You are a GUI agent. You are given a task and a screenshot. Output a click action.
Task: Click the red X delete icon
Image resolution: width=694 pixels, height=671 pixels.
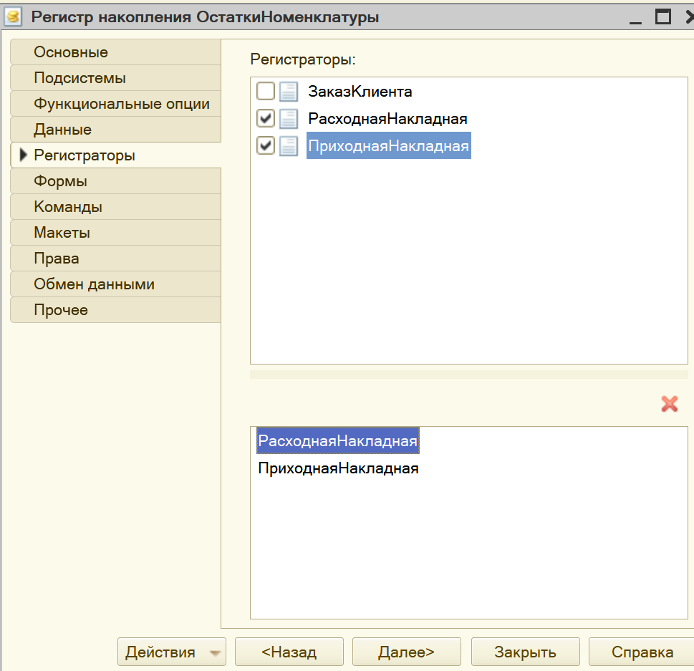pos(669,404)
